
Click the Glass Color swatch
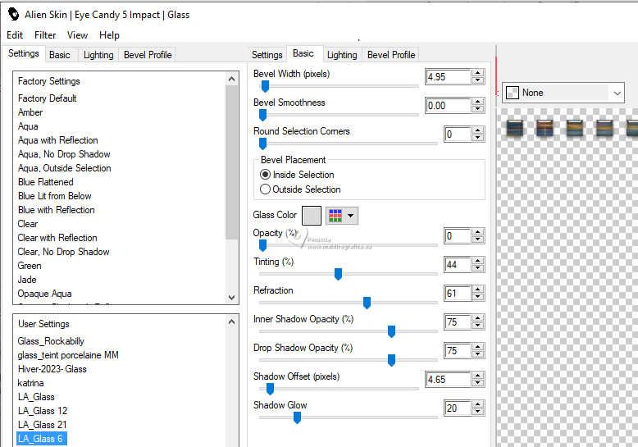coord(312,216)
